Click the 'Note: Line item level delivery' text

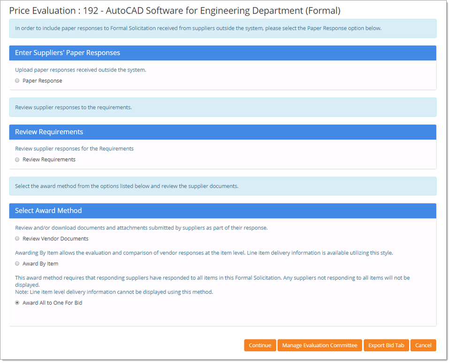tap(114, 292)
